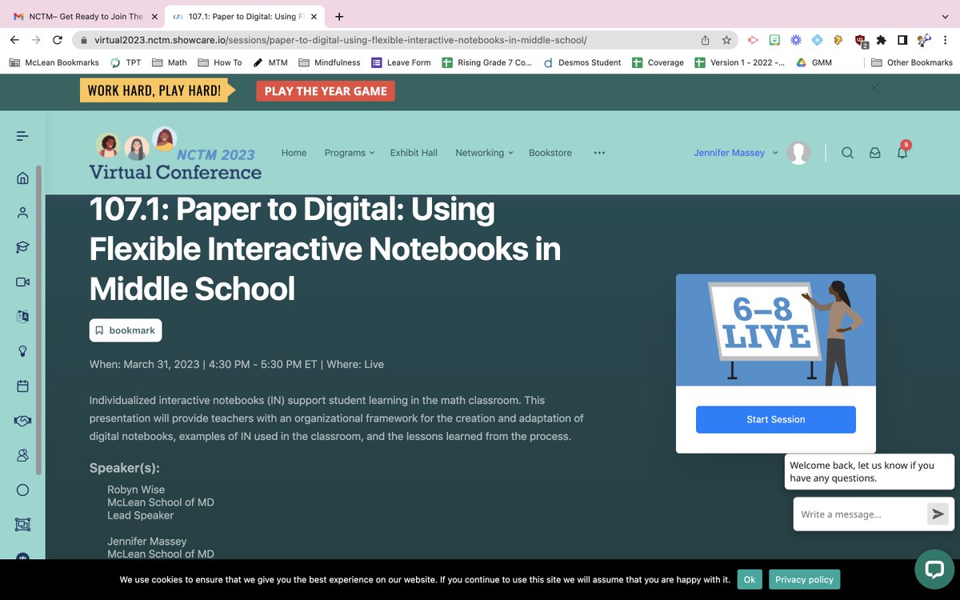Open the Coverage spreadsheet bookmark
960x600 pixels.
[658, 62]
